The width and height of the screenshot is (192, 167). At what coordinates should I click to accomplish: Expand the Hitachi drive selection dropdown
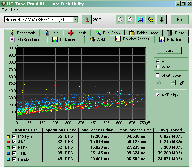pos(76,20)
